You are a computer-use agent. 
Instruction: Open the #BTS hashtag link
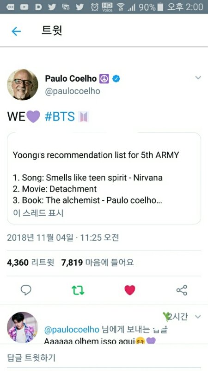[x=60, y=117]
